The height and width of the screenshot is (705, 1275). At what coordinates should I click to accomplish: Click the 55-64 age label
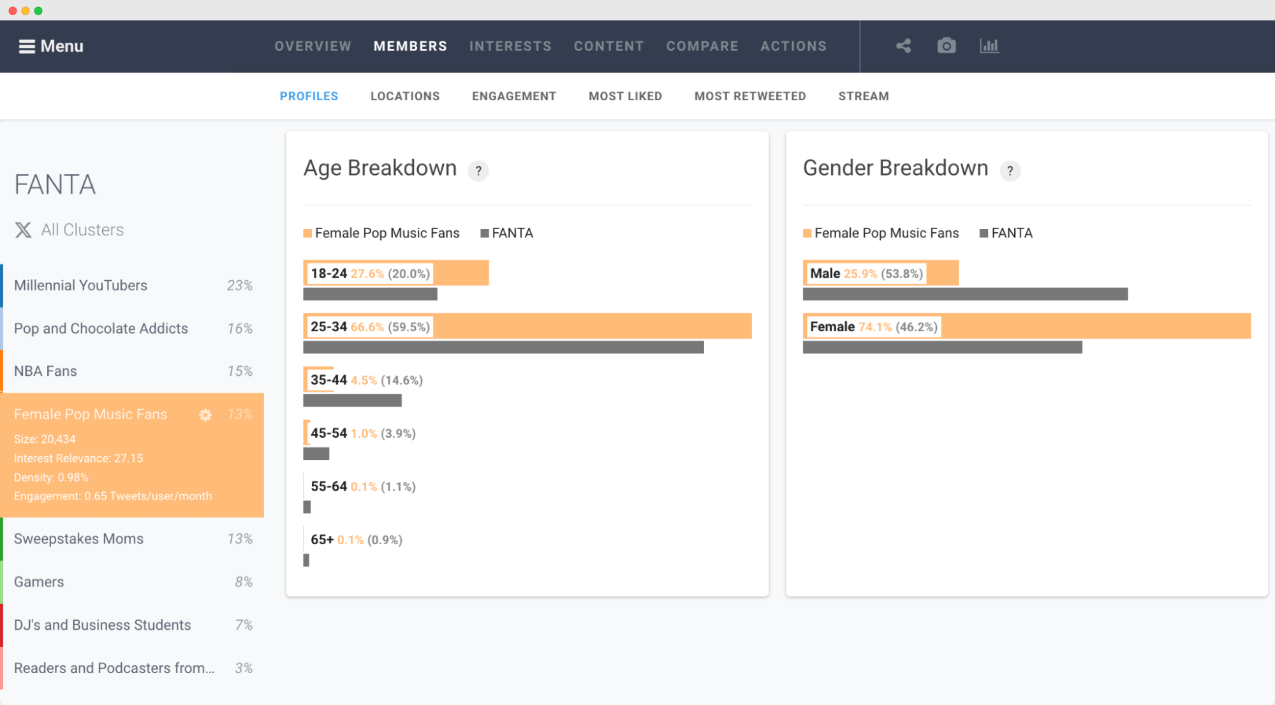click(328, 487)
